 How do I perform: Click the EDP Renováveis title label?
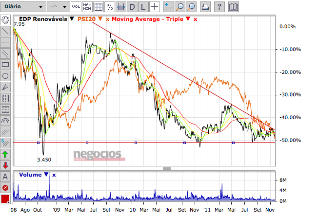tap(43, 19)
